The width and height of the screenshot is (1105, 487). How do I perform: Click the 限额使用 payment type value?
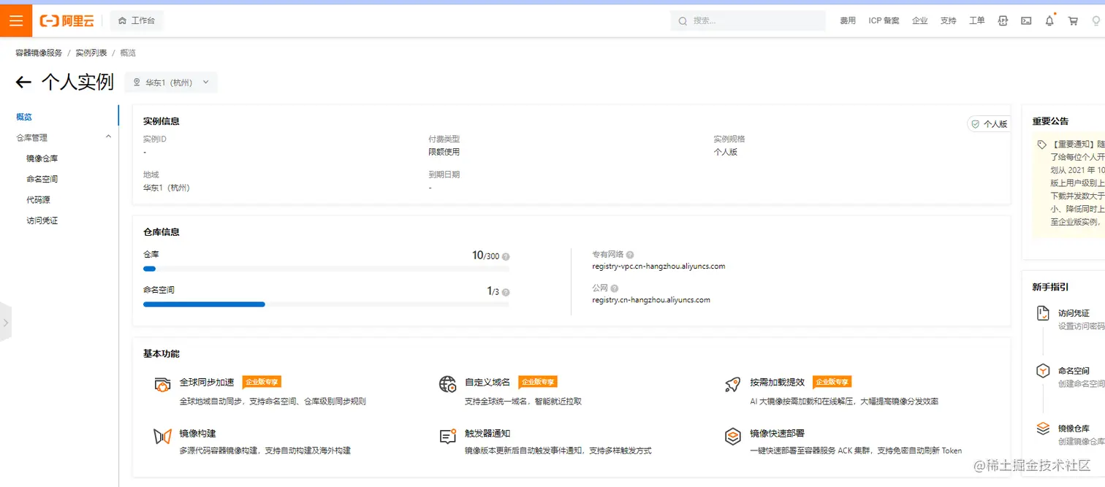click(444, 152)
